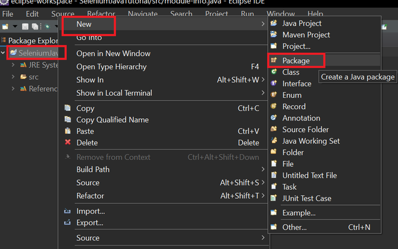Click the Folder icon in New submenu
This screenshot has height=249, width=398.
pos(274,152)
